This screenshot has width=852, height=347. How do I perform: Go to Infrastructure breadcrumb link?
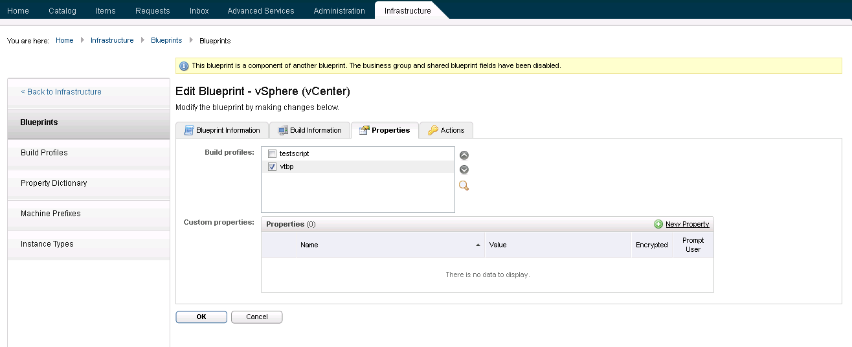click(112, 40)
